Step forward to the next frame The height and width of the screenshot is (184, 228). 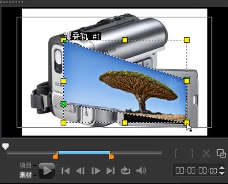pos(95,171)
